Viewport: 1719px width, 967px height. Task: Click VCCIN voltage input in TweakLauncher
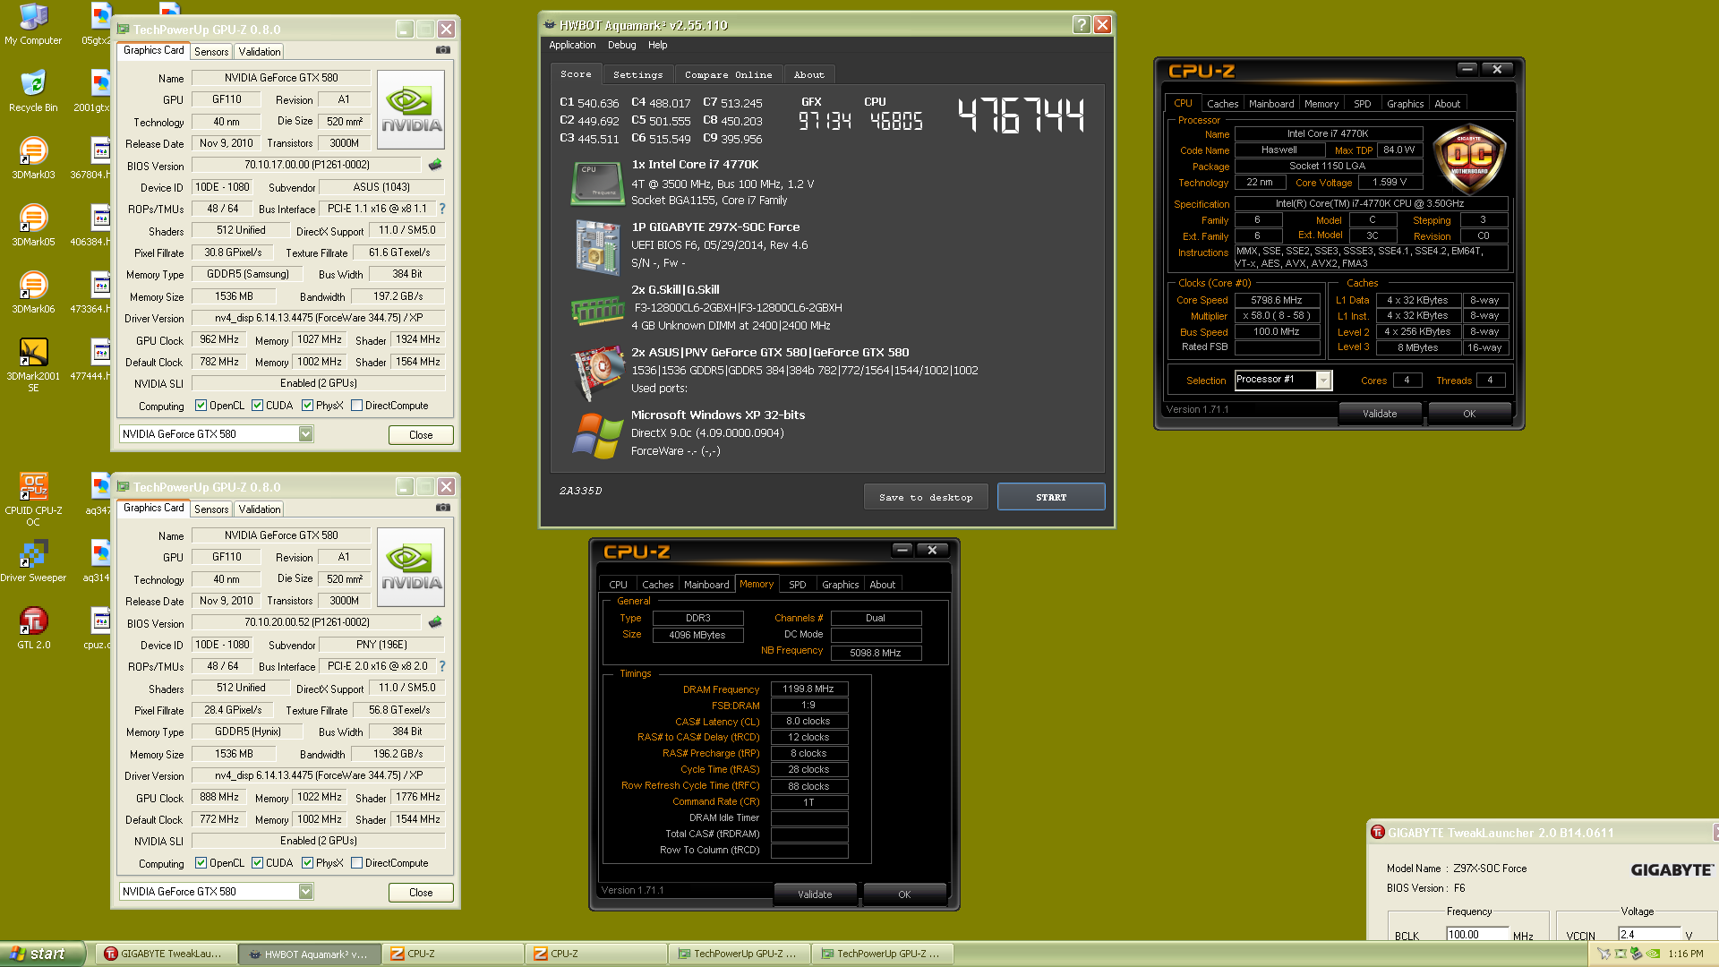tap(1650, 935)
